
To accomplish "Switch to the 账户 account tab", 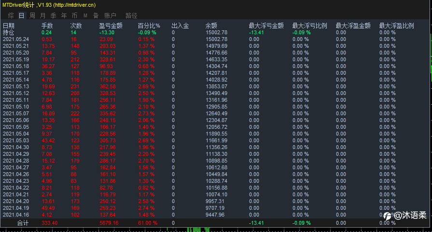I will pyautogui.click(x=110, y=15).
